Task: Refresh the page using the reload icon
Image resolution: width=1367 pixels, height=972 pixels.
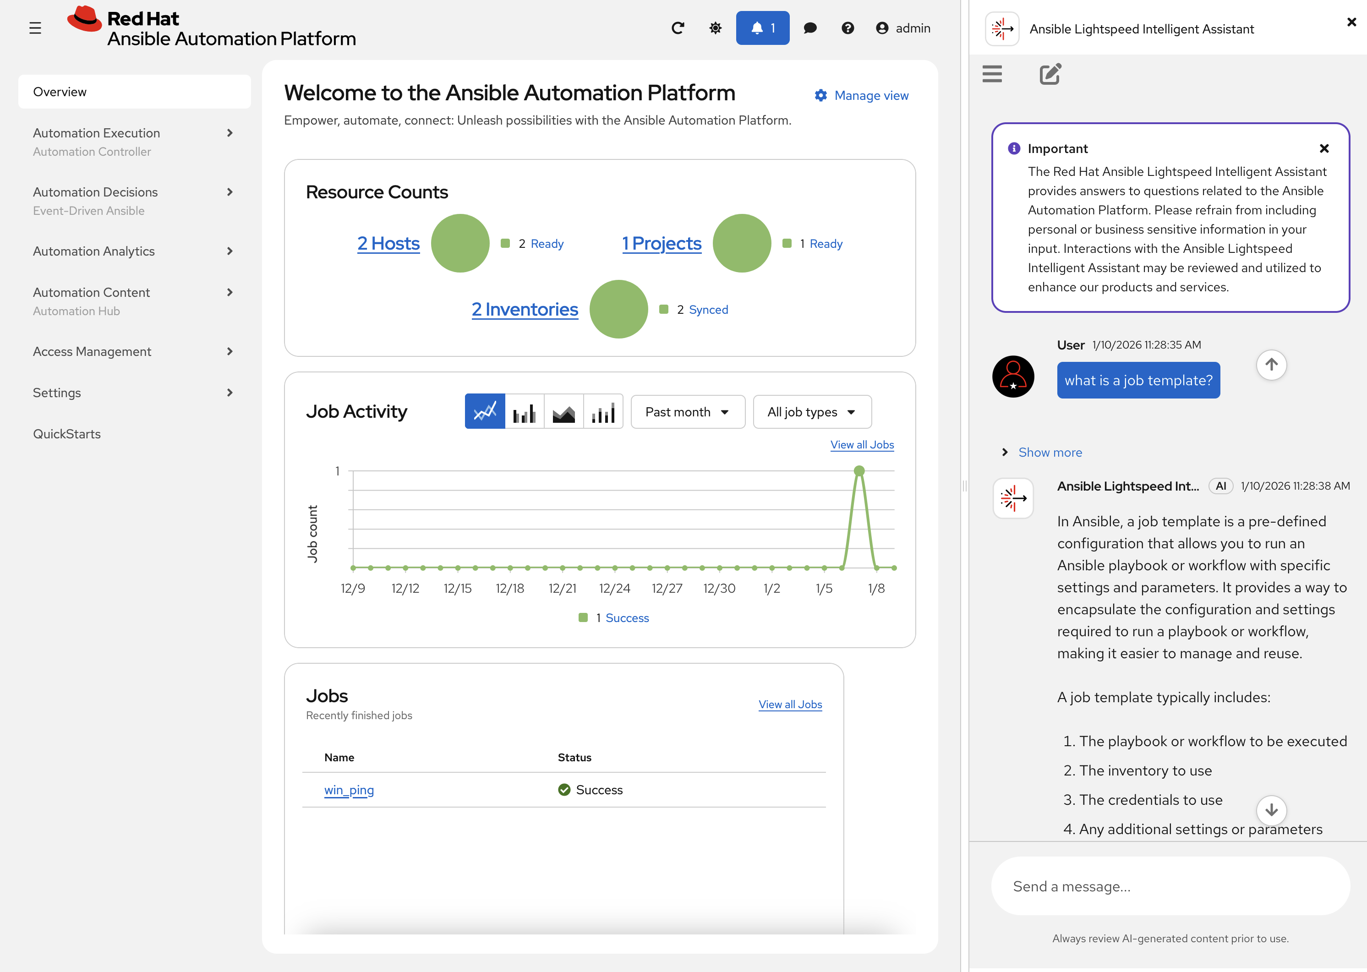Action: click(678, 27)
